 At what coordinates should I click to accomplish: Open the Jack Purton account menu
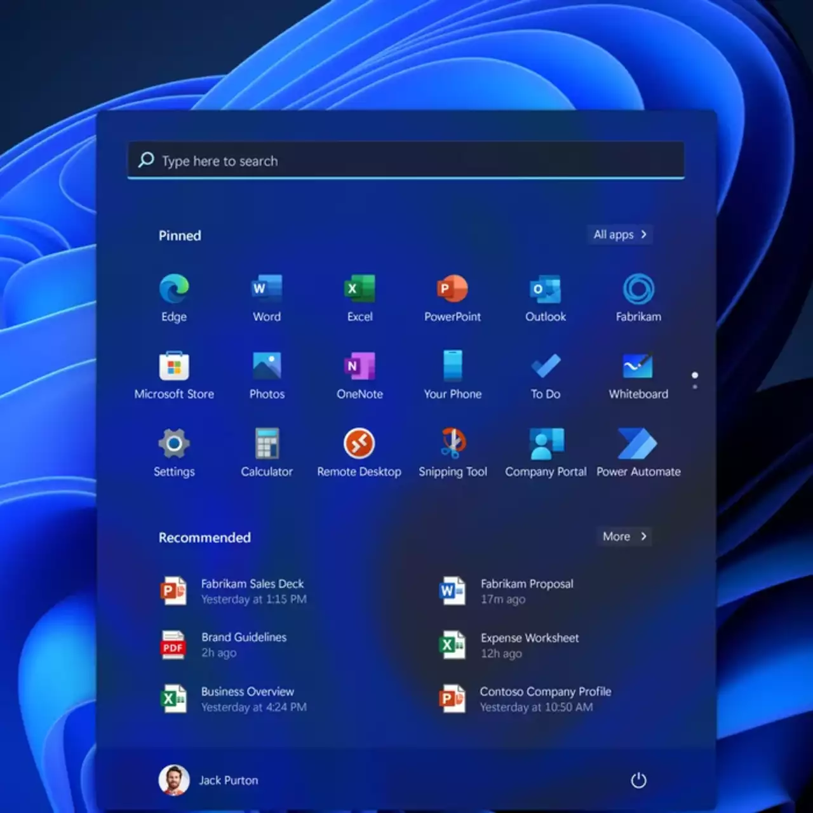click(209, 780)
